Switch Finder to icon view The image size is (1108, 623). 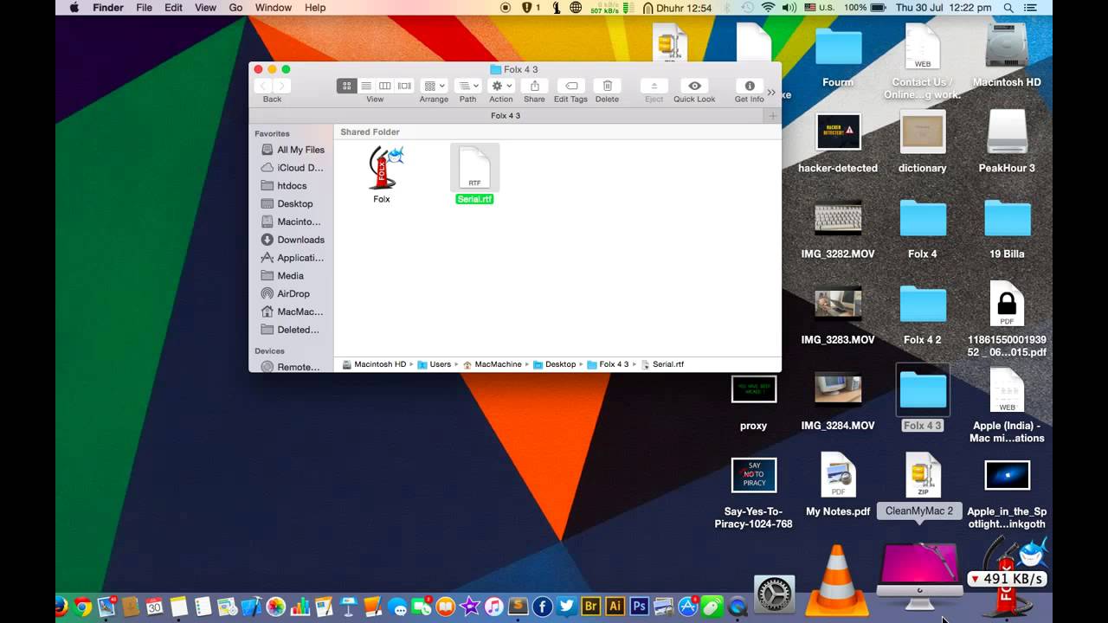[x=346, y=86]
